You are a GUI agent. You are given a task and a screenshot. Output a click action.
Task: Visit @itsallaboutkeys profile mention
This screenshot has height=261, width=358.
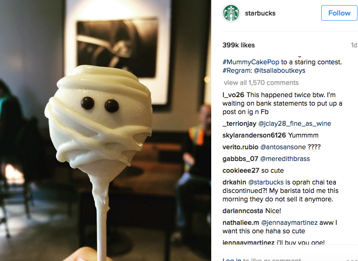coord(279,70)
